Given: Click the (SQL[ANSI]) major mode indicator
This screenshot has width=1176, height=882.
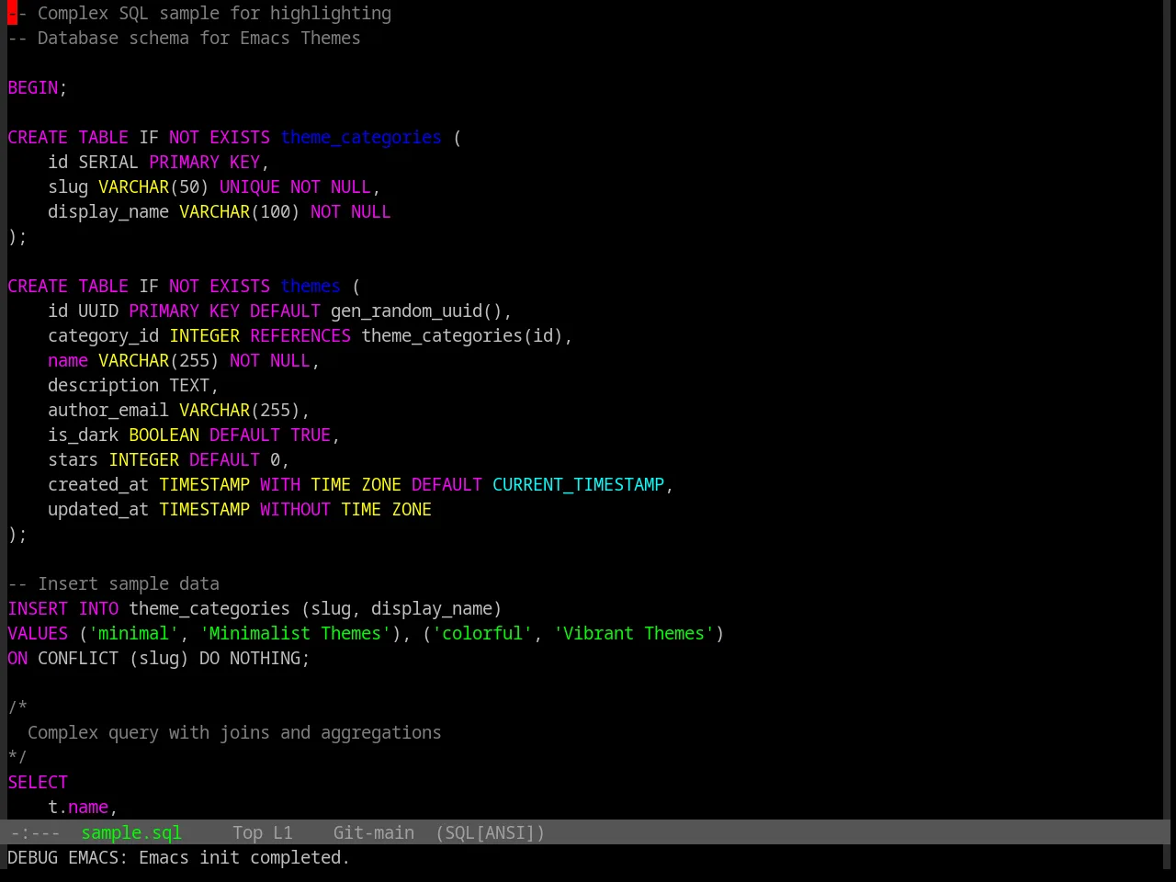Looking at the screenshot, I should [490, 832].
